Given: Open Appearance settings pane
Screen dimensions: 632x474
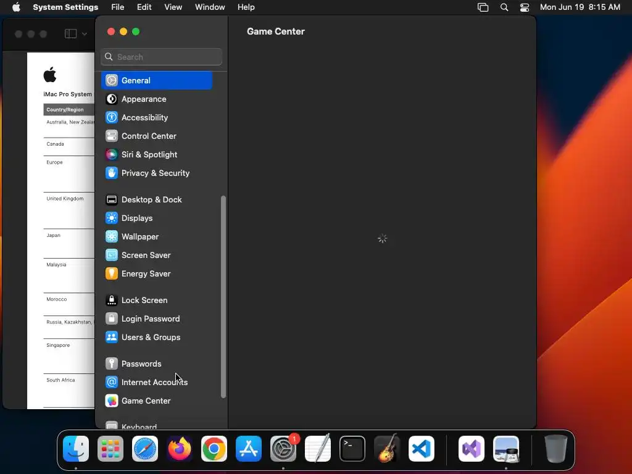Looking at the screenshot, I should coord(157,99).
